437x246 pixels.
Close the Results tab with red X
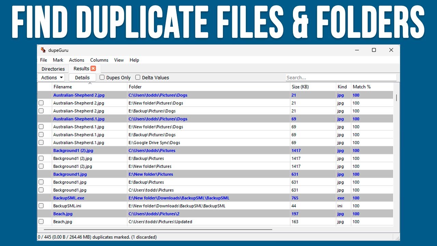point(93,68)
